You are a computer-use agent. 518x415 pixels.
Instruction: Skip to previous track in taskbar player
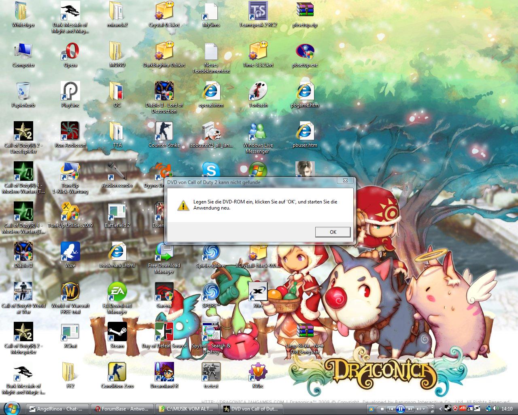(391, 409)
